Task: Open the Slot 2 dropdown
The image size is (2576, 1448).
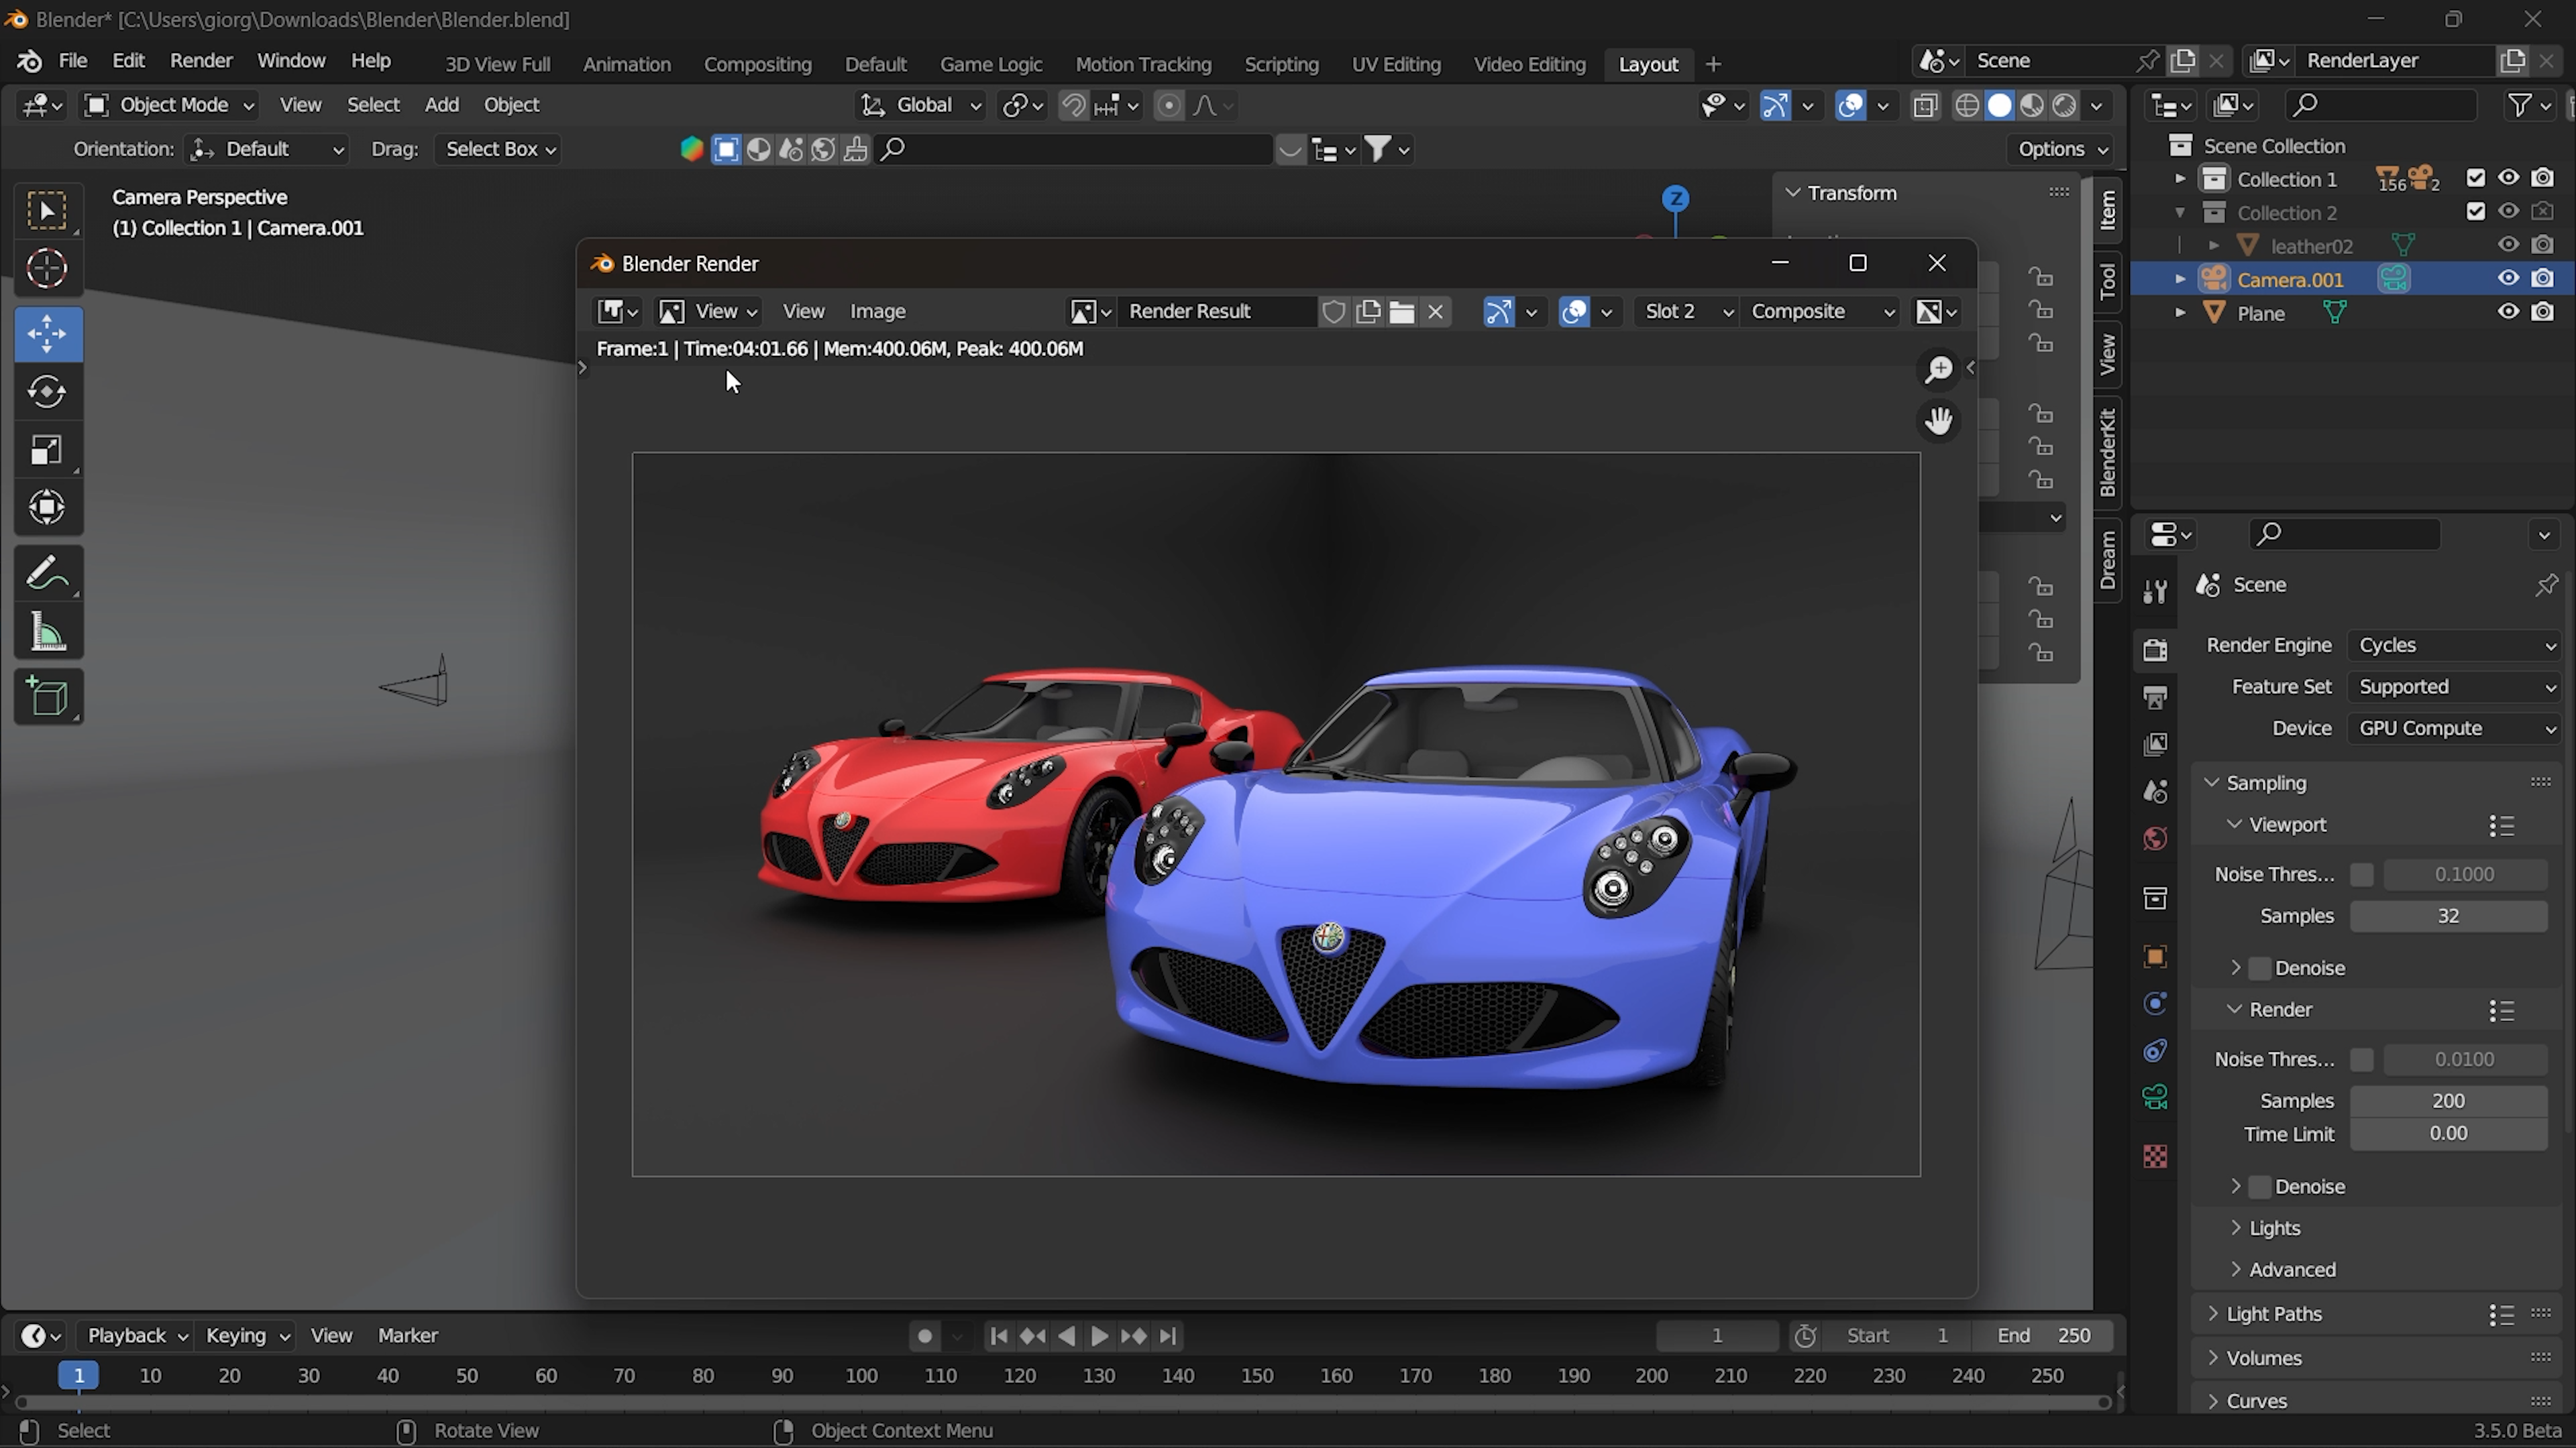Action: coord(1685,312)
